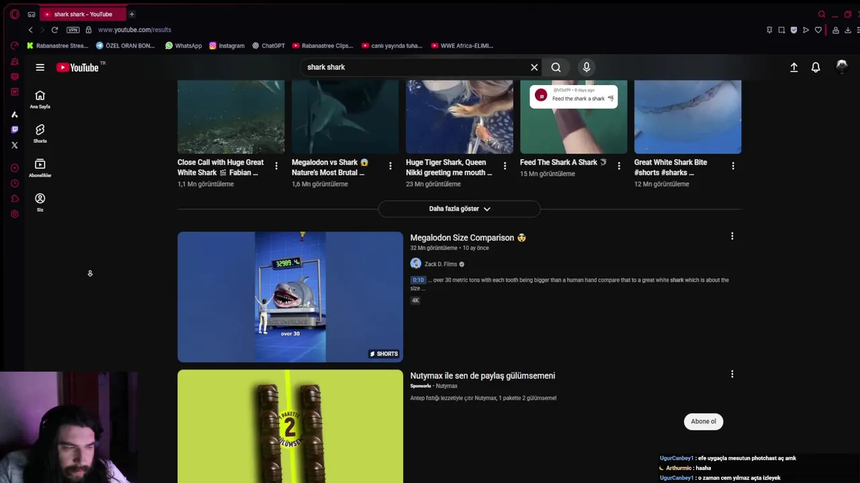Open X (Twitter) in Opera sidebar
Viewport: 860px width, 483px height.
coord(15,145)
